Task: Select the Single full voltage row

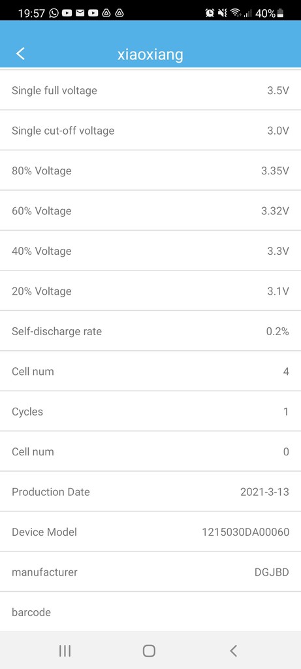Action: click(x=150, y=90)
